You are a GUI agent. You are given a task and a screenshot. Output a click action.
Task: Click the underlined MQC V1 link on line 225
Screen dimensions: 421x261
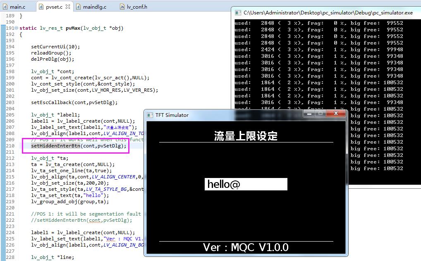click(x=133, y=239)
